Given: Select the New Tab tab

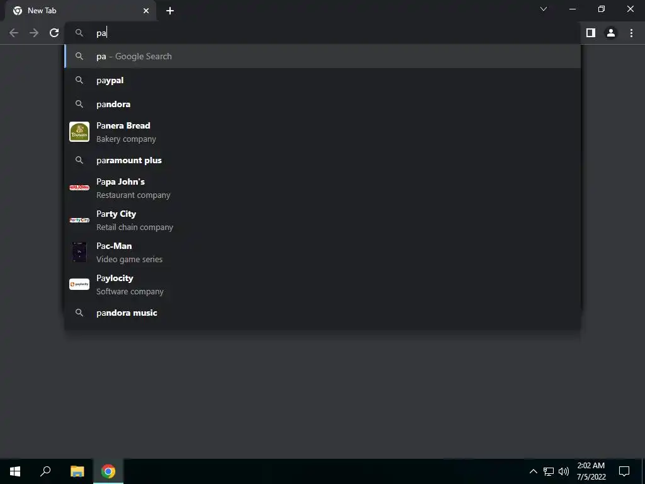Looking at the screenshot, I should 81,11.
